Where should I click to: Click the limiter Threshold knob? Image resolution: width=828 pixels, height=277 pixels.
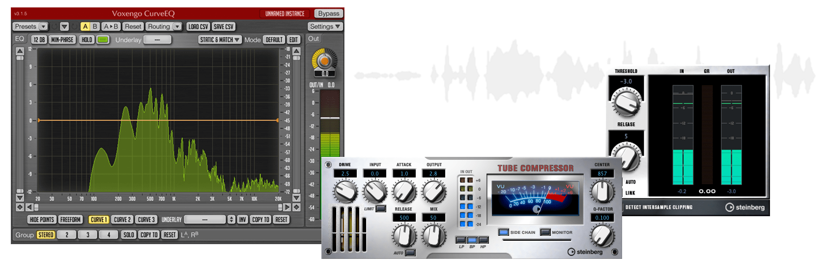[626, 102]
